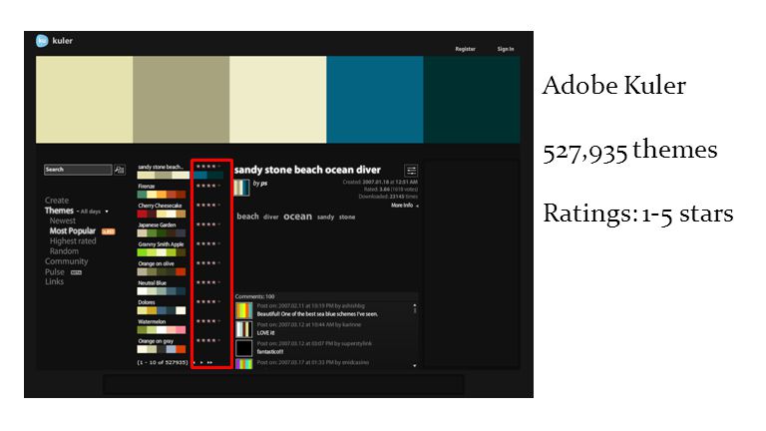This screenshot has width=766, height=431.
Task: Click the 'stone' tag
Action: point(347,216)
